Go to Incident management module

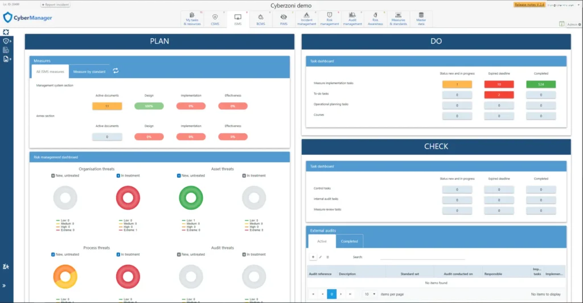(x=306, y=19)
